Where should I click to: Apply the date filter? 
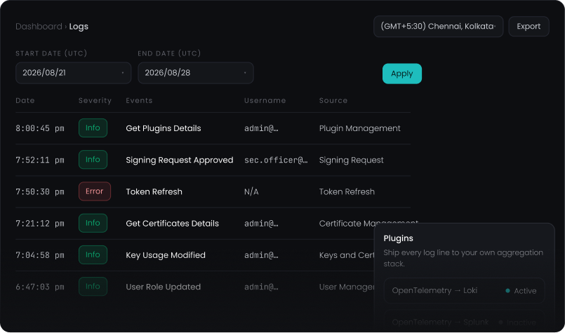point(401,74)
